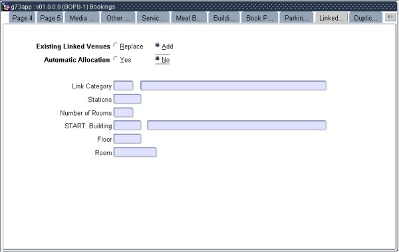Select the Add radio button
This screenshot has width=399, height=252.
(x=157, y=45)
